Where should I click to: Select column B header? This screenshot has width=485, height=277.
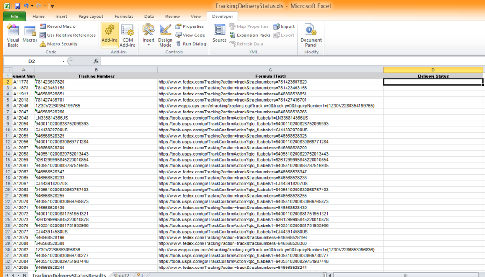coord(96,70)
